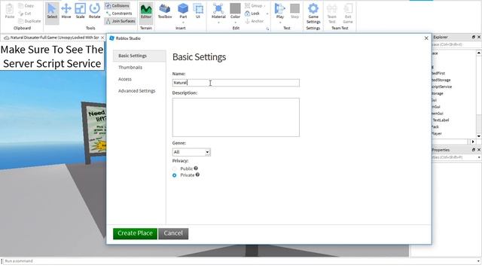Click the Name input field
482x271 pixels.
point(236,83)
